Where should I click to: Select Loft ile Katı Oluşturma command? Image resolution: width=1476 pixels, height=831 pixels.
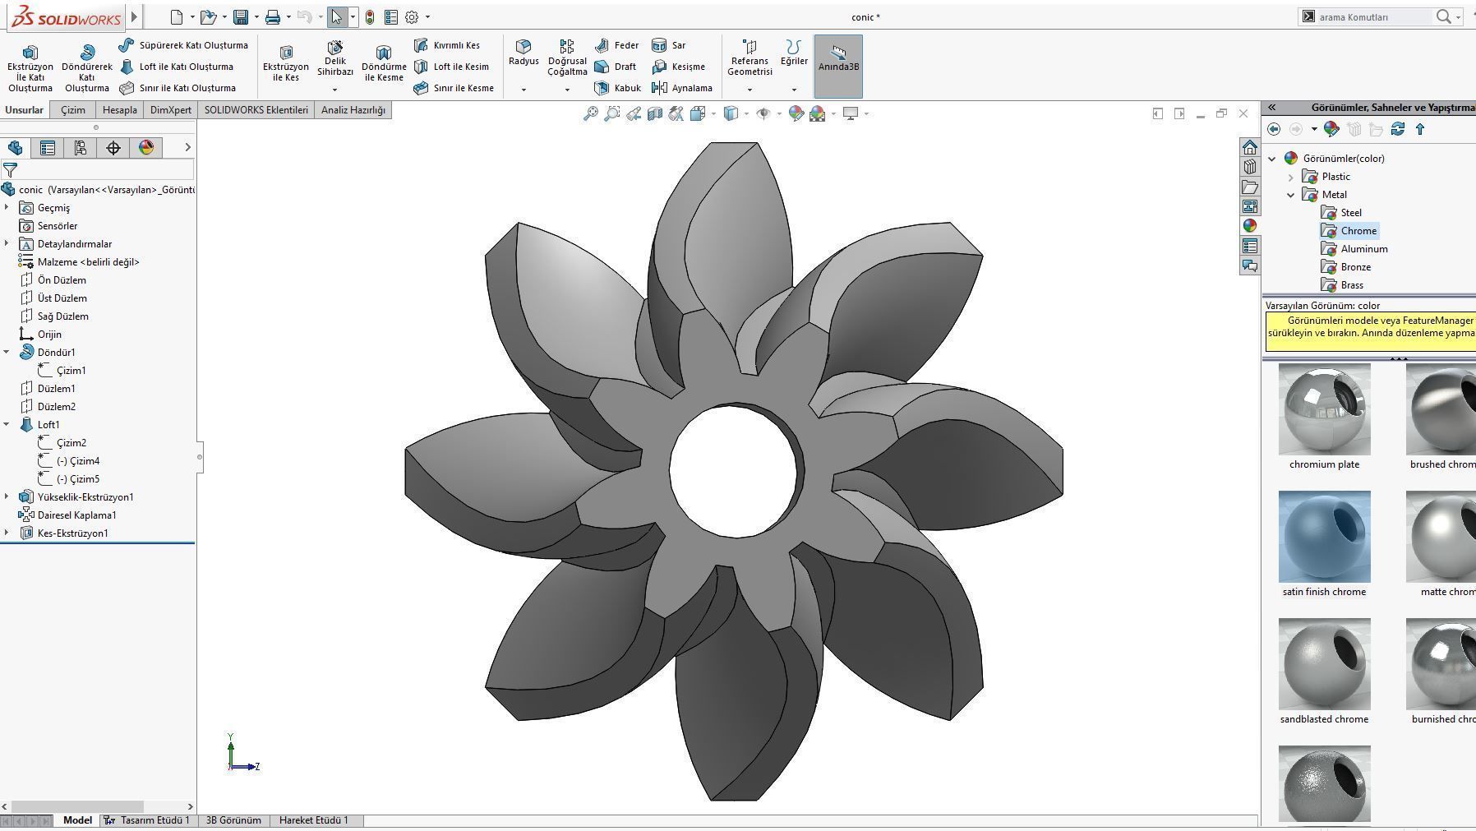[x=177, y=67]
